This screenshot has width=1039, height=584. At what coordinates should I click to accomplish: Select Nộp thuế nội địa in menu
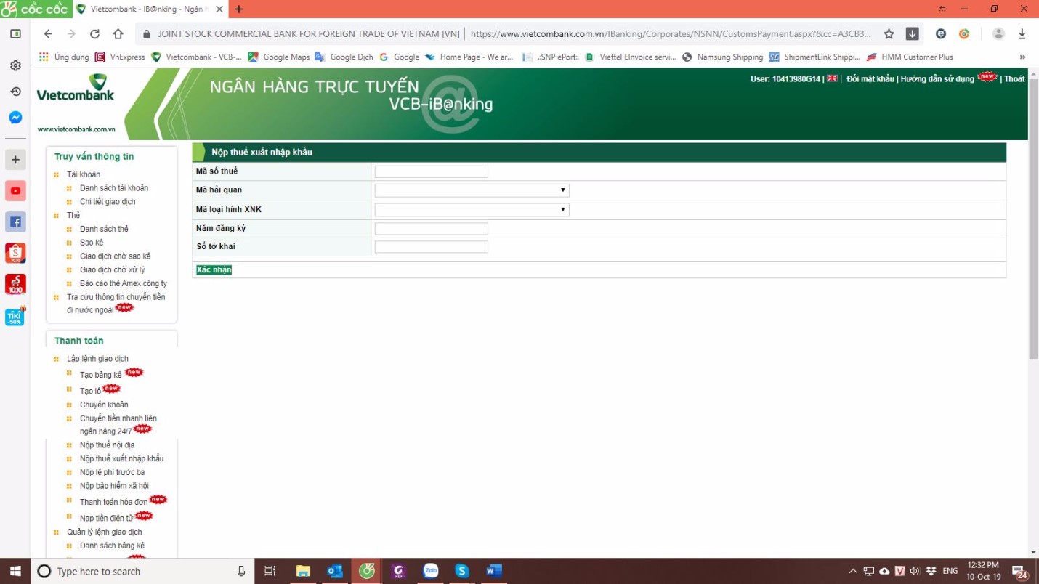[107, 445]
